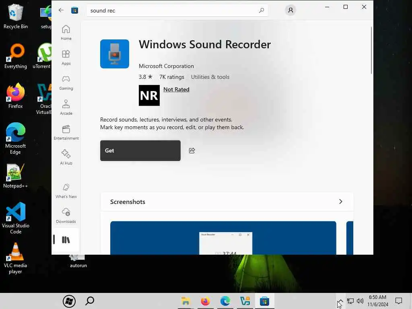Click the taskbar clock showing 6:50 AM
Image resolution: width=412 pixels, height=309 pixels.
377,301
